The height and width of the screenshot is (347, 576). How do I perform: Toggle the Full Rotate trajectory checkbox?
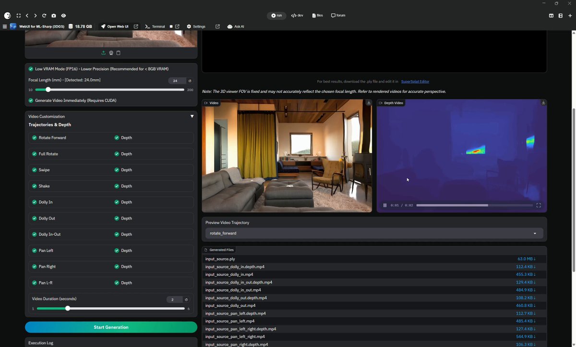tap(35, 154)
